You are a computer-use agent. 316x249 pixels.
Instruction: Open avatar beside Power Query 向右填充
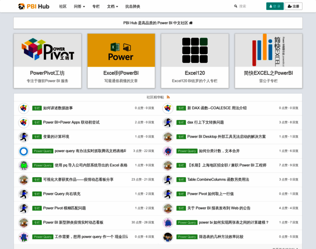[24, 194]
